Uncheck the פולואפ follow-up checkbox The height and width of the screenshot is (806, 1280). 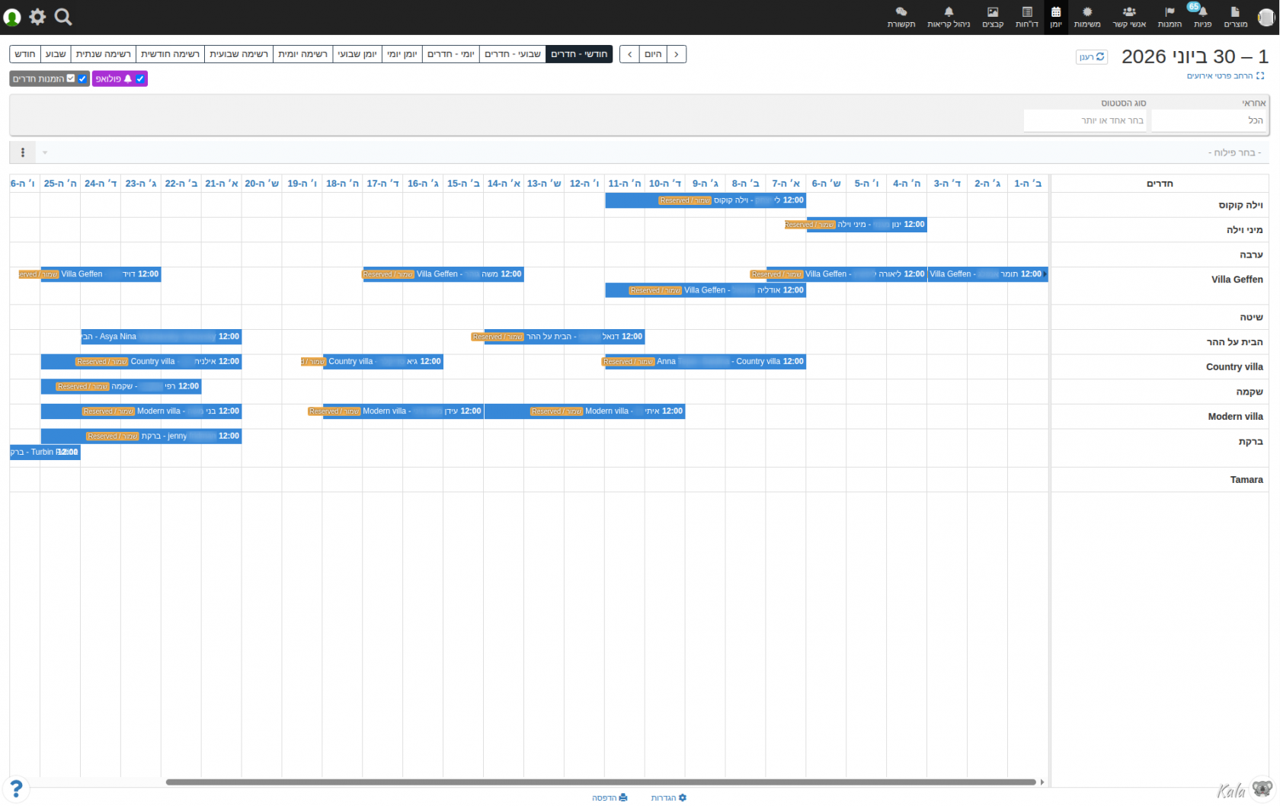tap(140, 78)
